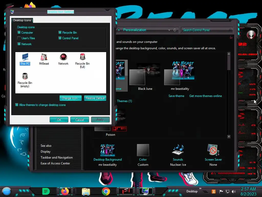Click the Start orb on the taskbar
The height and width of the screenshot is (197, 262).
click(x=6, y=191)
